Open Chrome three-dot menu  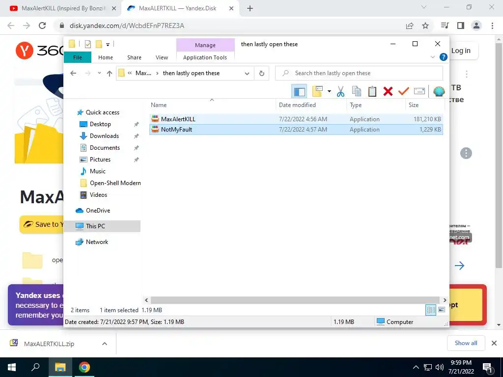492,26
